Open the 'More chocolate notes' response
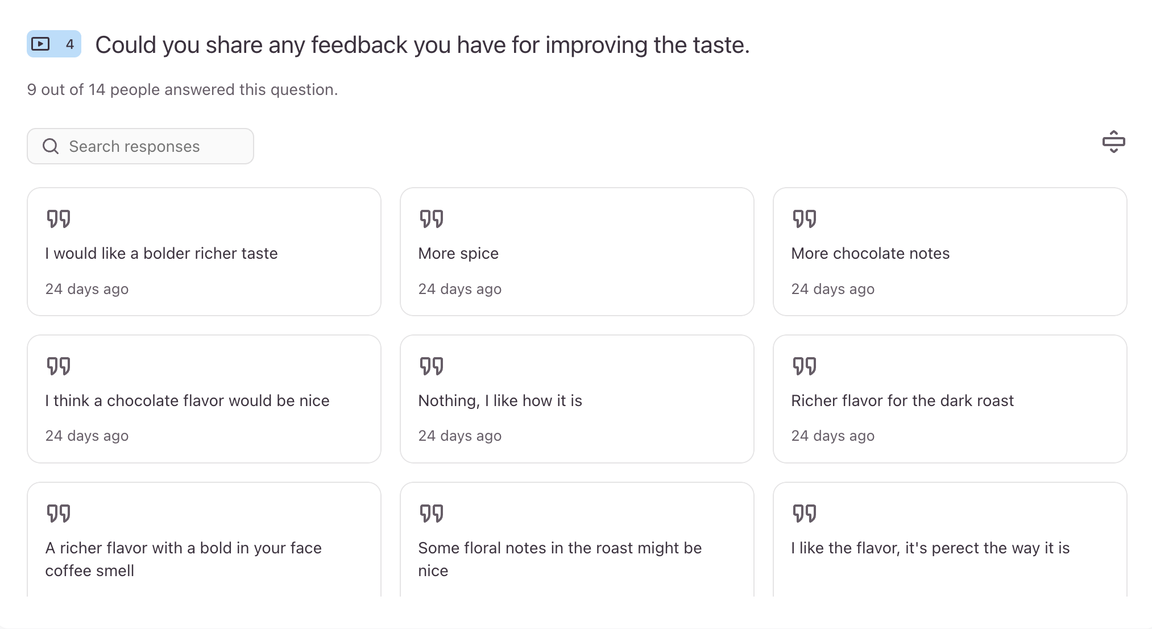 point(870,253)
